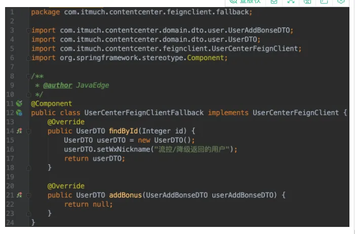
Task: Click the implements keyword on line 12
Action: [228, 113]
